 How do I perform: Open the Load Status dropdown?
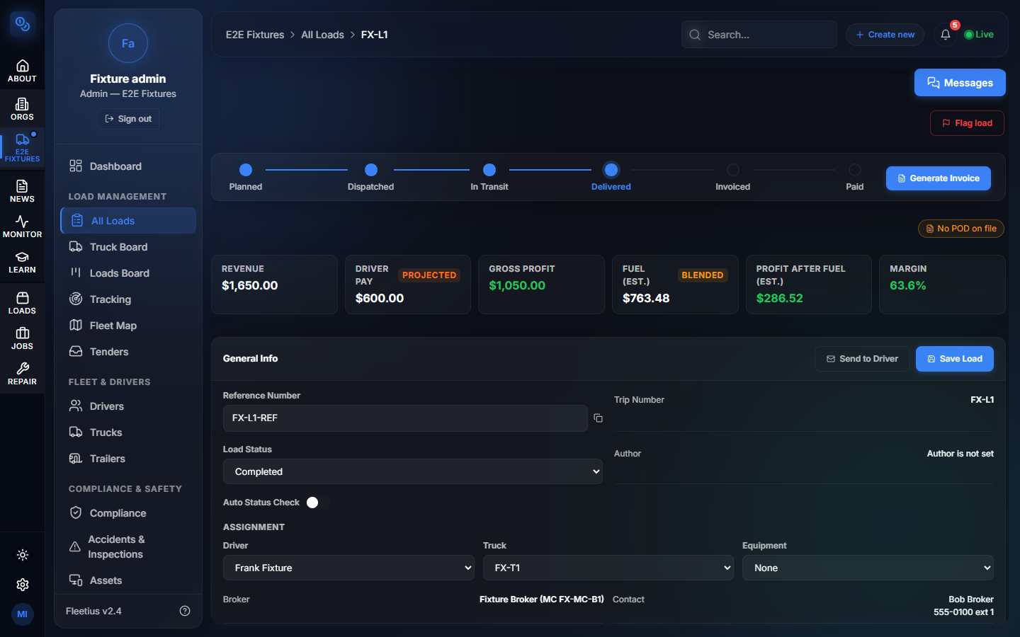(x=413, y=471)
